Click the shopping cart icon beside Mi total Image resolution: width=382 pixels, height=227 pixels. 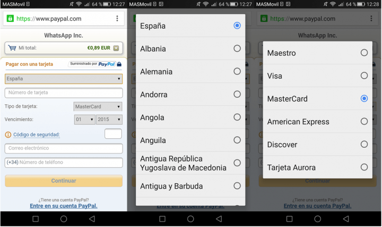point(12,48)
